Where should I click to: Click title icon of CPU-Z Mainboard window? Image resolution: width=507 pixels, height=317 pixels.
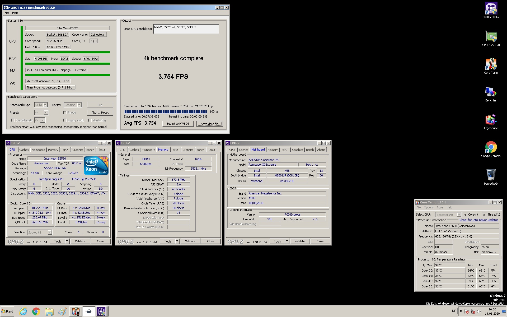pyautogui.click(x=228, y=143)
